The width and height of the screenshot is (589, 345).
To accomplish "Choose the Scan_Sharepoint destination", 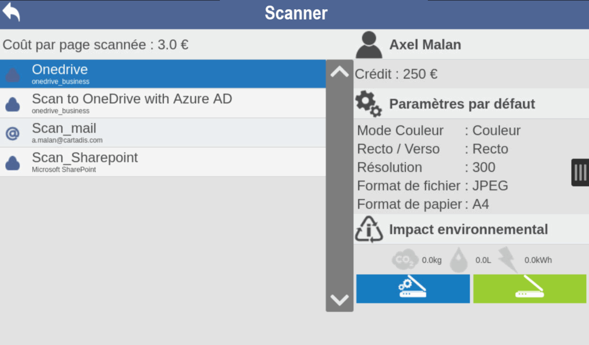I will point(163,162).
